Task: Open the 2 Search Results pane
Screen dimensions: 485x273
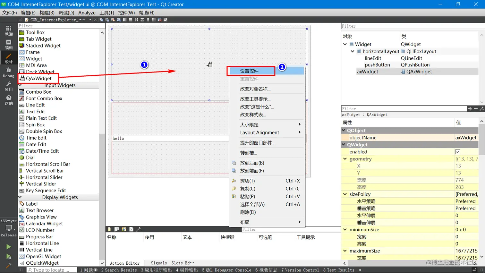Action: 119,270
